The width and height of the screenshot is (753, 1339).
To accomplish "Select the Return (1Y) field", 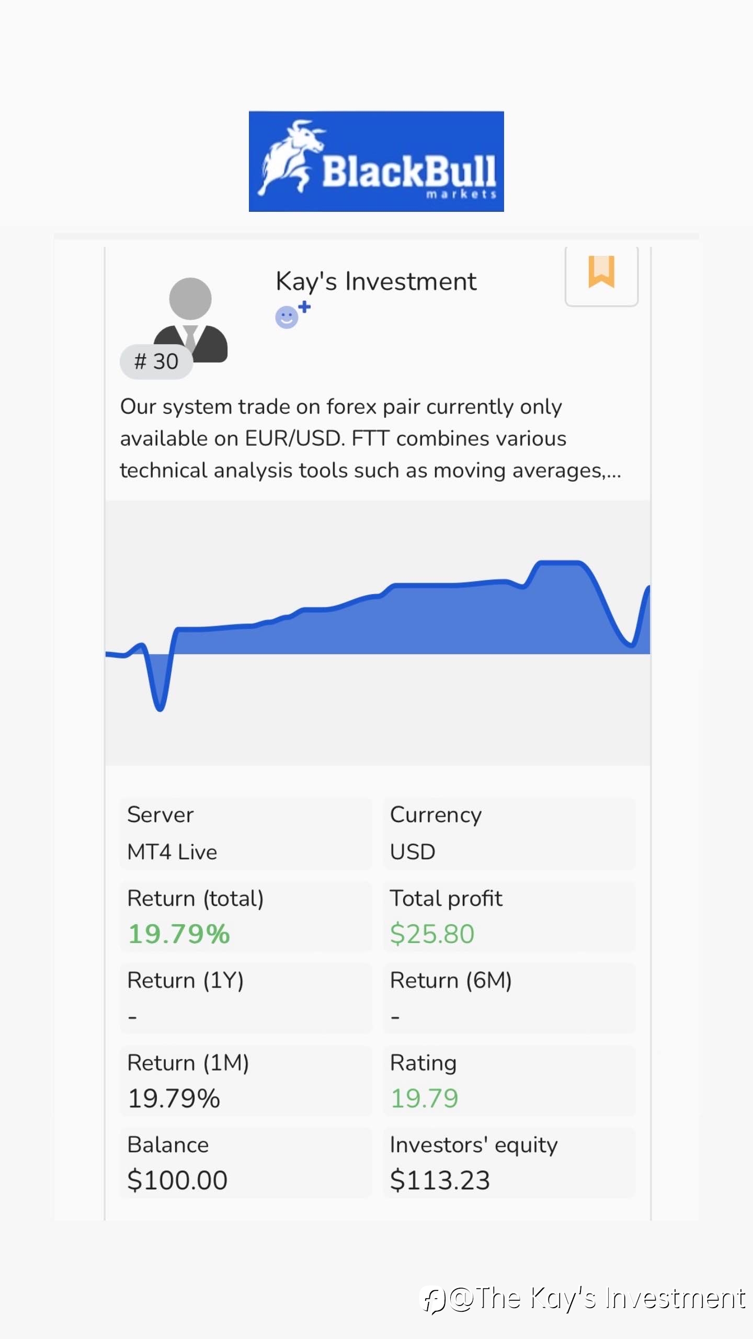I will coord(246,998).
